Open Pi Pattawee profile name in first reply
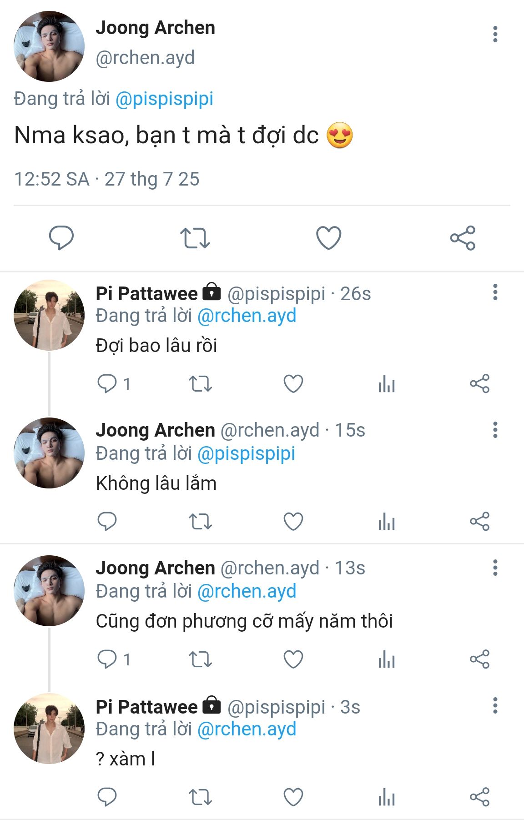Screen dimensions: 524x820 [x=146, y=294]
